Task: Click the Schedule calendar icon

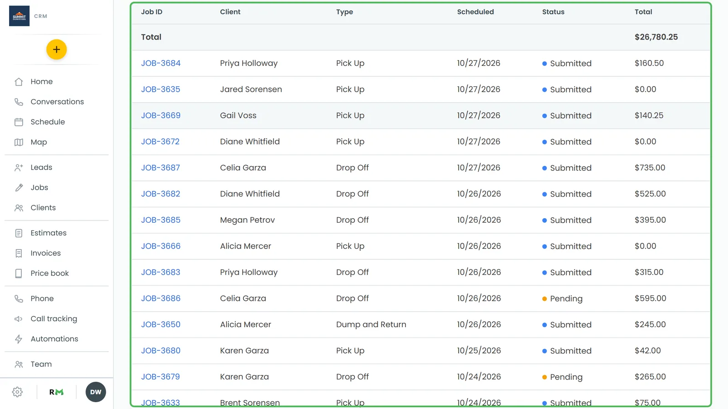Action: (19, 122)
